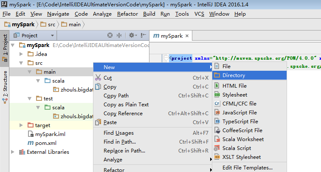The width and height of the screenshot is (321, 172).
Task: Choose Edit File Templates option
Action: [249, 167]
